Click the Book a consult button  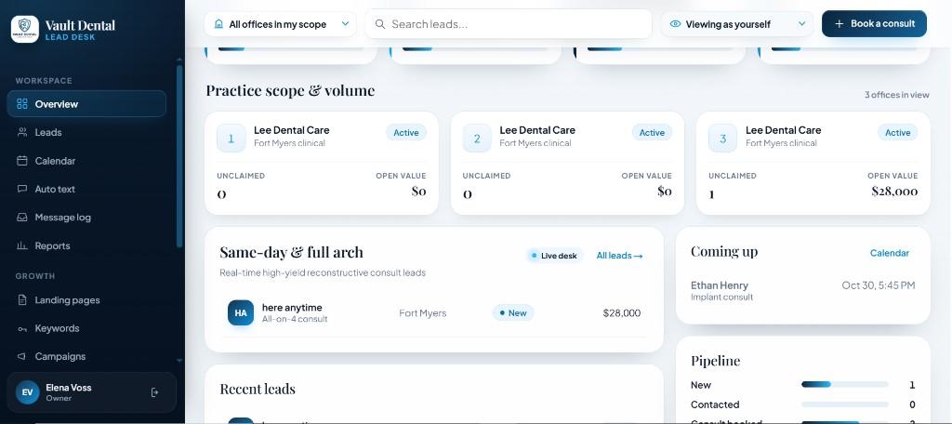pos(874,23)
